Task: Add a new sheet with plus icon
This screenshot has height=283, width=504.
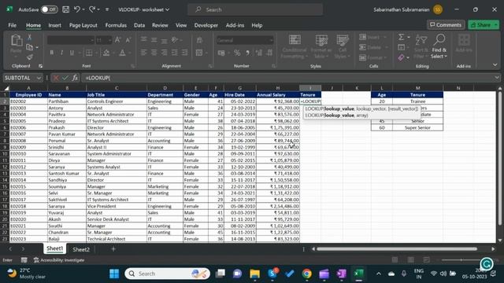Action: pyautogui.click(x=113, y=249)
